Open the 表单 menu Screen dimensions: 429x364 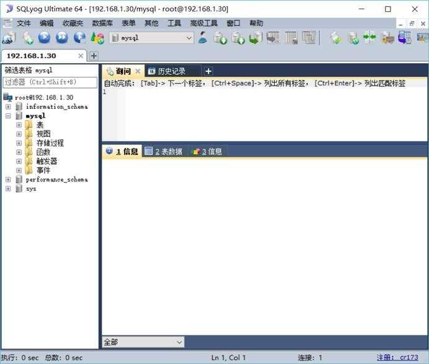click(x=128, y=24)
